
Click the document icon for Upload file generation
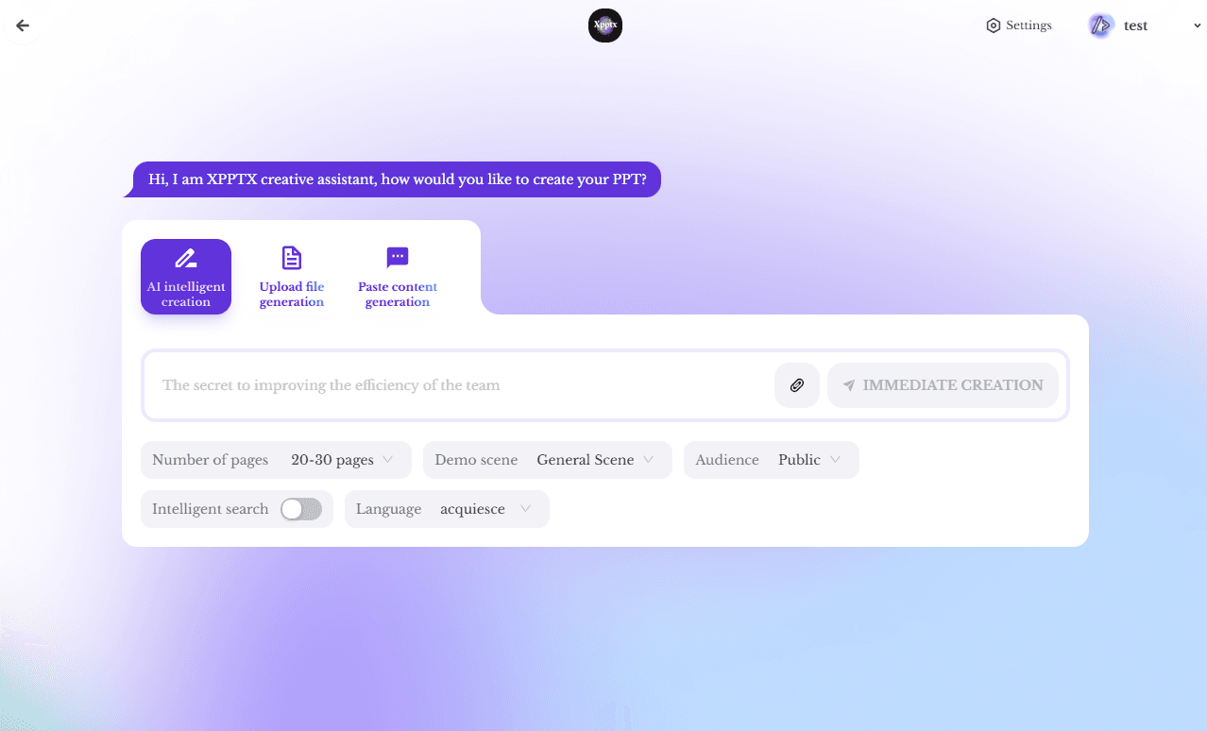pyautogui.click(x=292, y=258)
